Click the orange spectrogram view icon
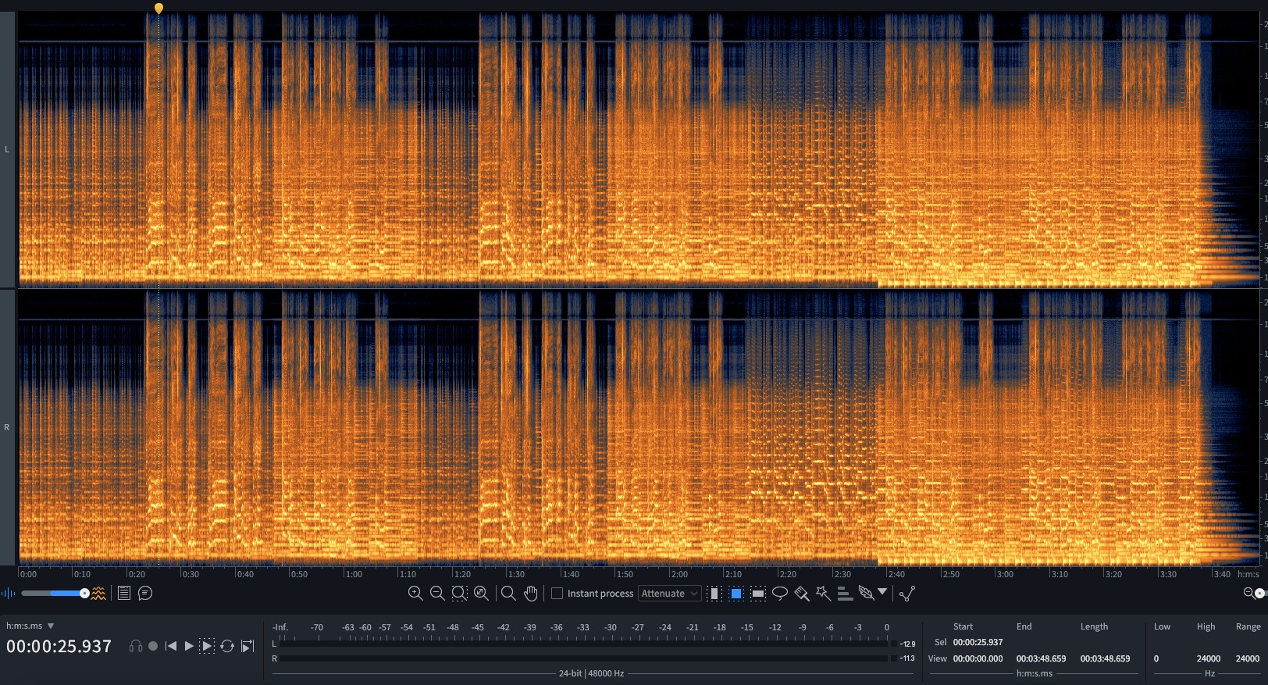 (98, 594)
